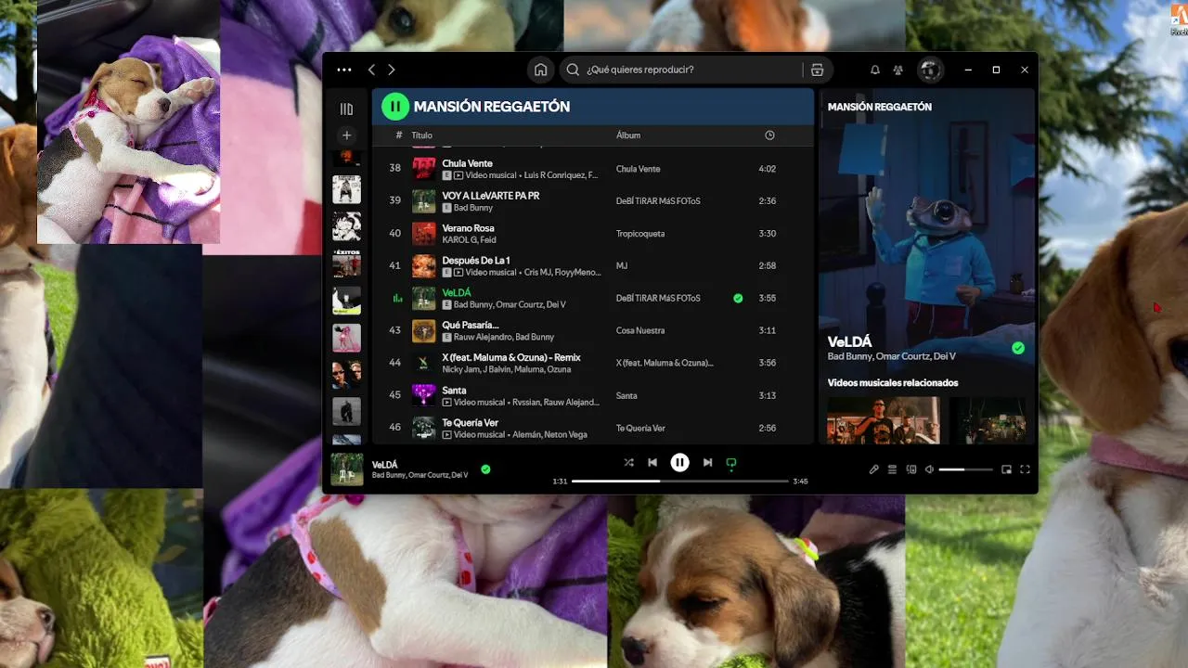Seek on the song progress bar
This screenshot has height=668, width=1188.
point(679,482)
